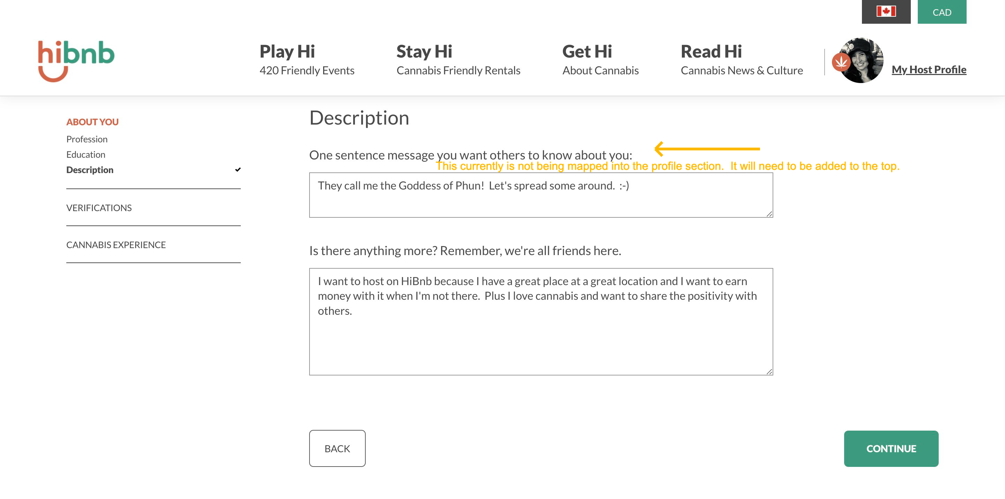
Task: Expand the CANNABIS EXPERIENCE section
Action: (116, 245)
